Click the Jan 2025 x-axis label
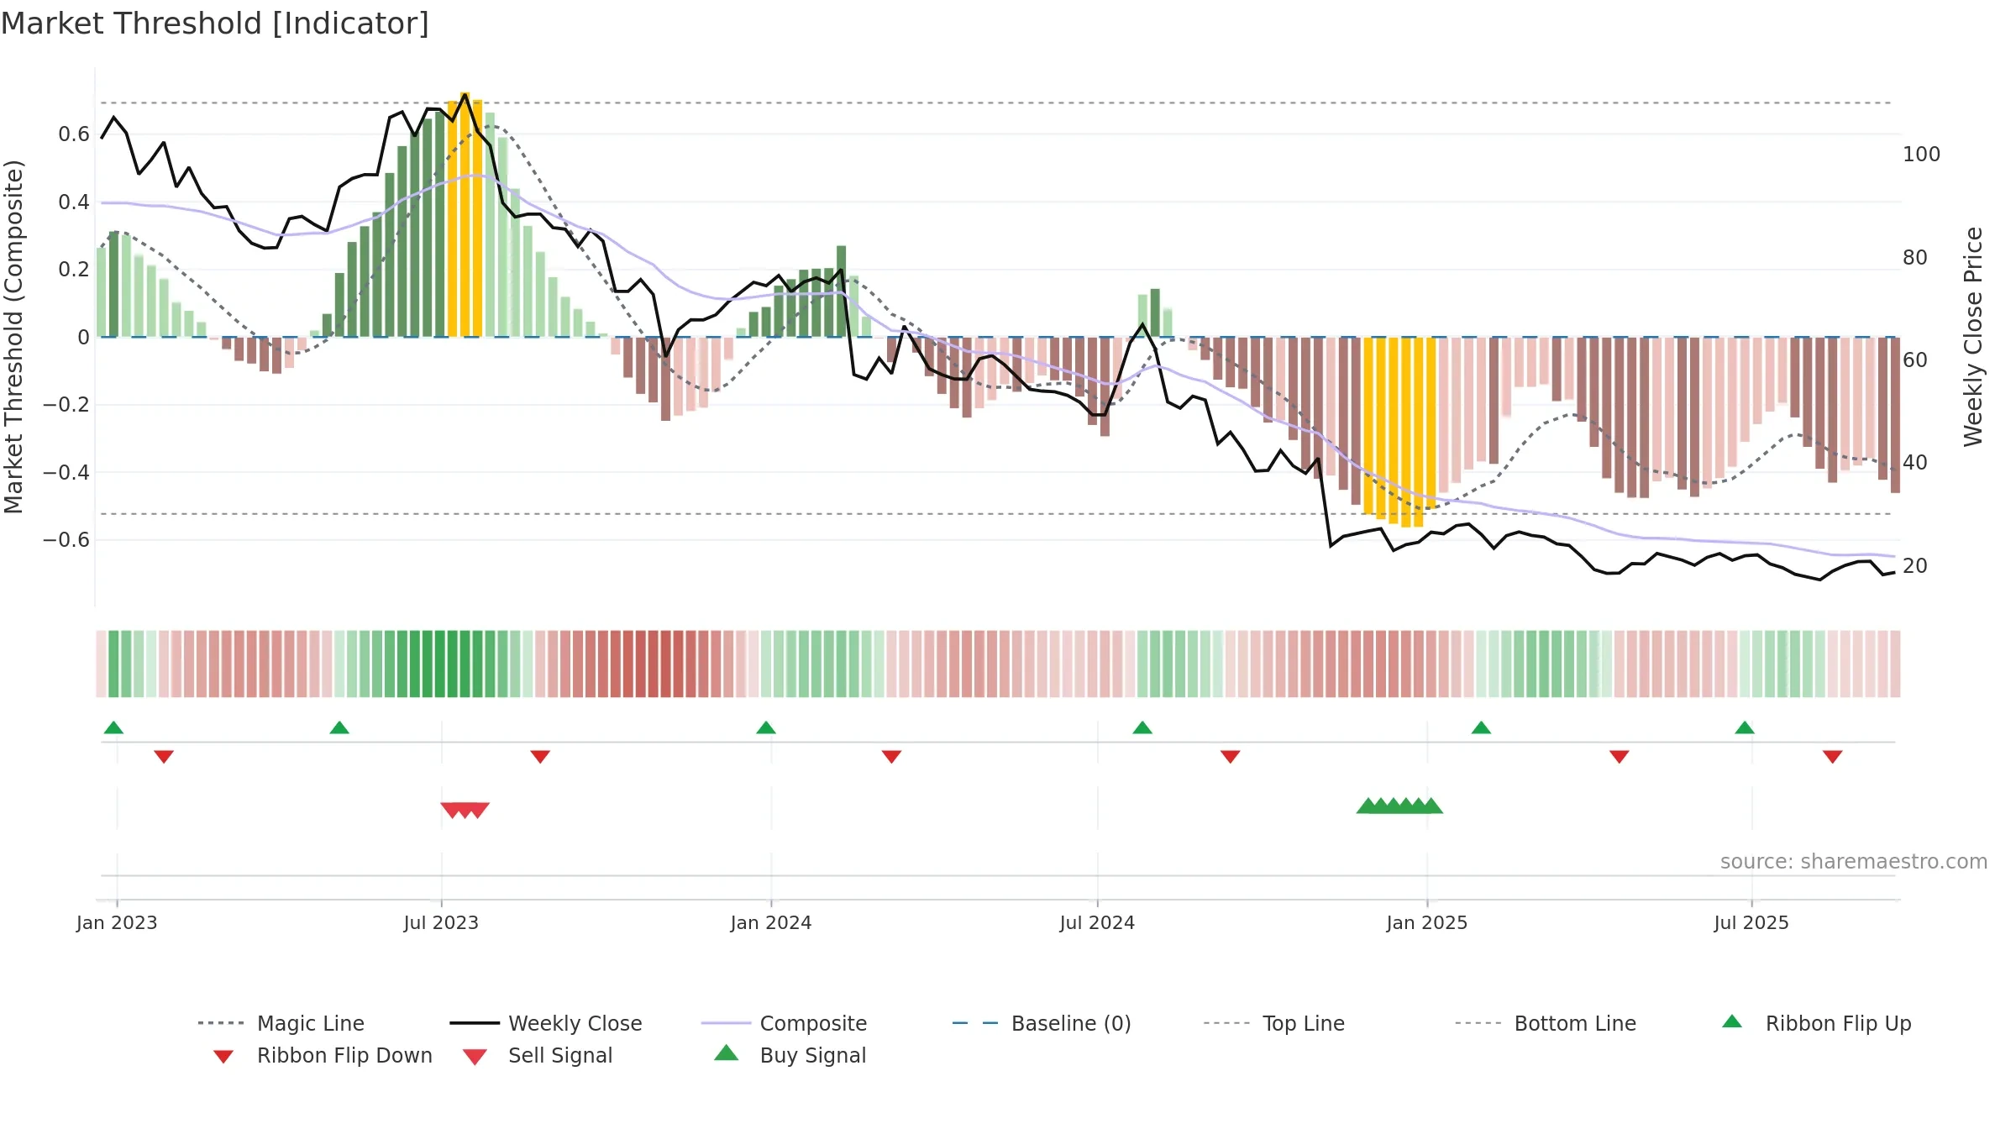2016x1134 pixels. 1427,922
